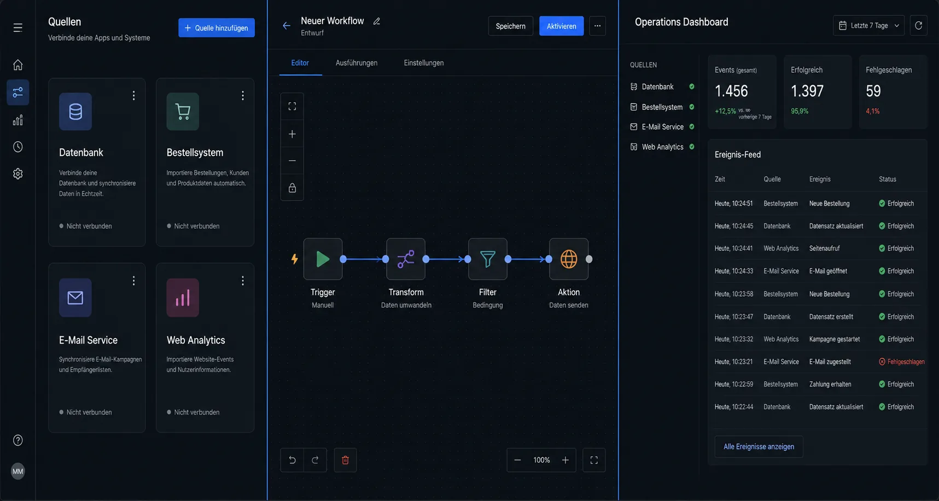
Task: Click the Speichern button
Action: click(x=511, y=26)
